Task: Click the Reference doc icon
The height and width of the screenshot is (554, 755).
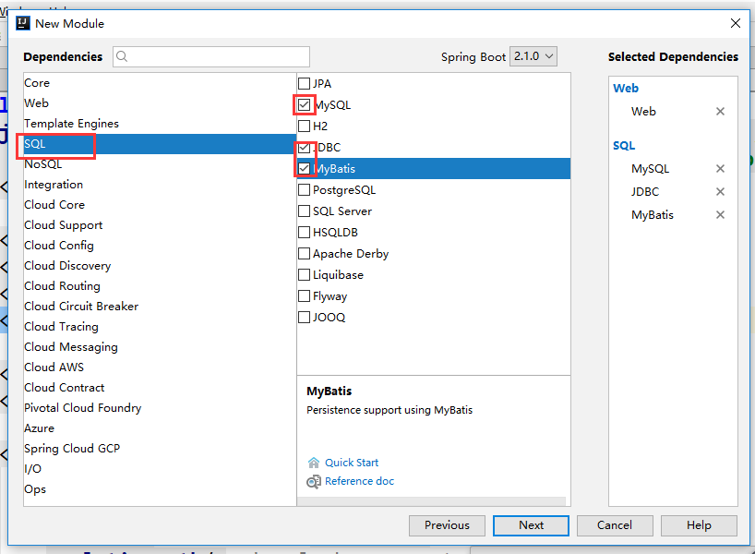Action: 314,481
